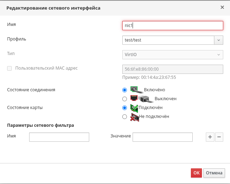230x184 pixels.
Task: Focus the Имя field containing nic1
Action: tap(173, 26)
